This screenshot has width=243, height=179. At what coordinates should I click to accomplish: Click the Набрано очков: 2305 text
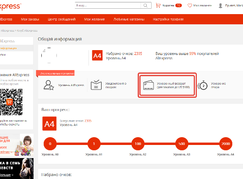pos(124,54)
